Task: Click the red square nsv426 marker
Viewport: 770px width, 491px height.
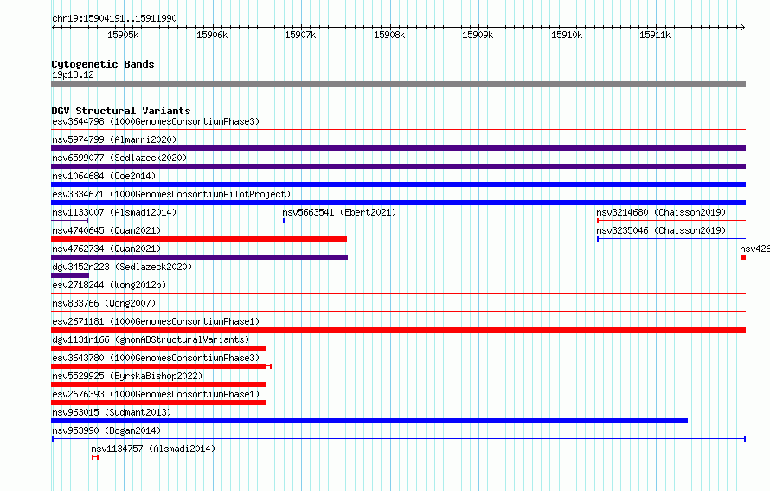Action: (x=743, y=257)
